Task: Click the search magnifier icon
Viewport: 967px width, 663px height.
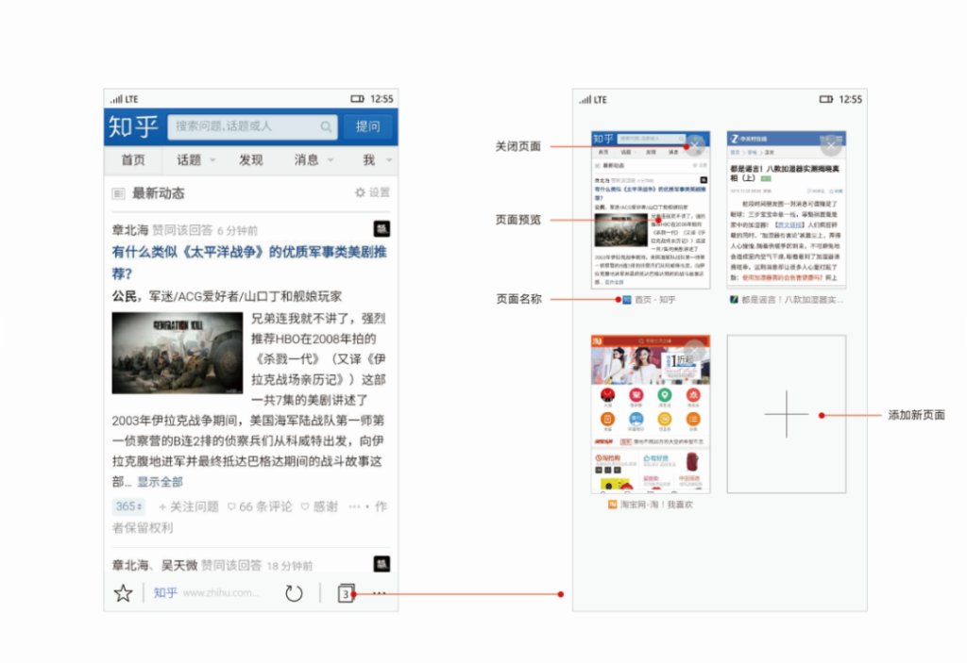Action: pyautogui.click(x=326, y=126)
